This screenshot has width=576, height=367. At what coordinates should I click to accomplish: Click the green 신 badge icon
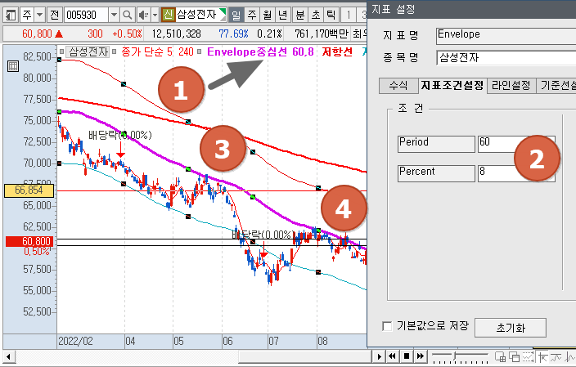[x=169, y=15]
